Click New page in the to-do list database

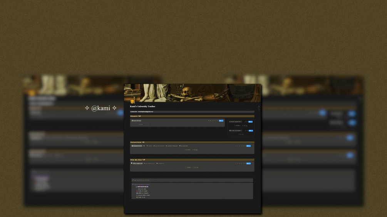pyautogui.click(x=196, y=167)
